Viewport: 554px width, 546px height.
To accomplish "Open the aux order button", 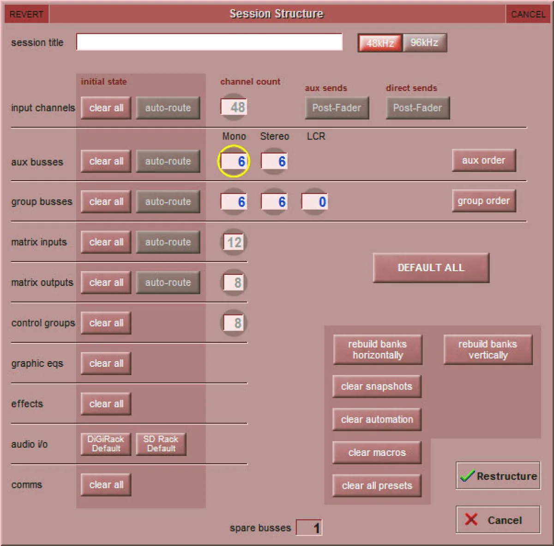I will pos(484,160).
